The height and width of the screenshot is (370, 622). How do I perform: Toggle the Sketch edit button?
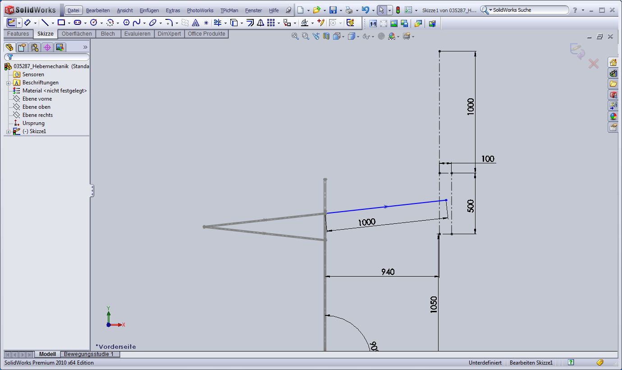11,23
